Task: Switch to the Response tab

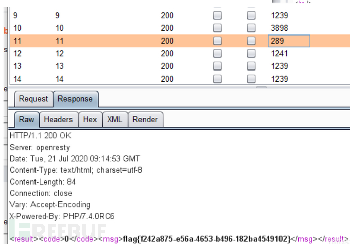Action: [76, 99]
